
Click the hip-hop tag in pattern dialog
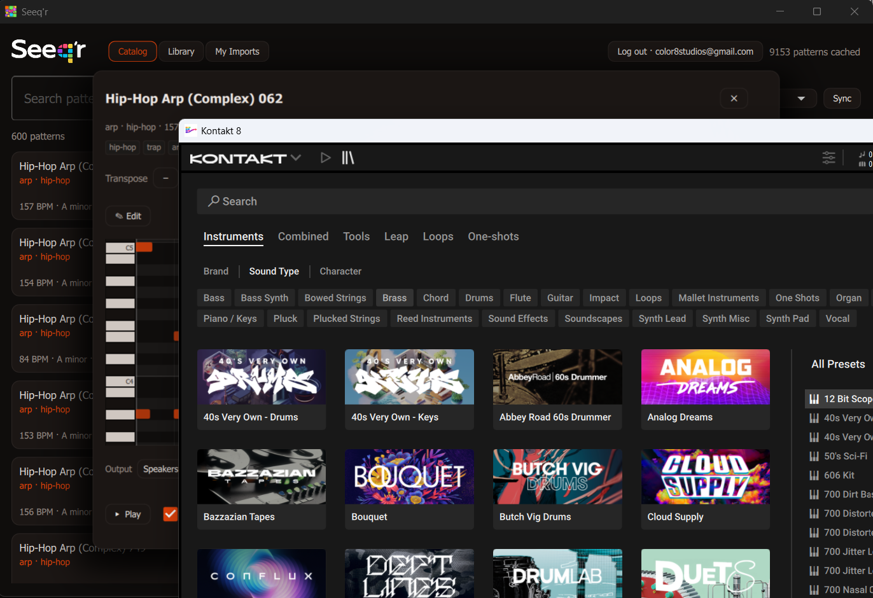(123, 147)
